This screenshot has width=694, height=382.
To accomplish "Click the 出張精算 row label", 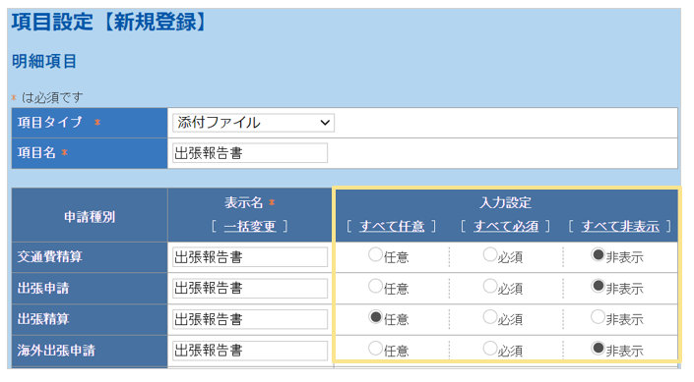I will pyautogui.click(x=43, y=319).
